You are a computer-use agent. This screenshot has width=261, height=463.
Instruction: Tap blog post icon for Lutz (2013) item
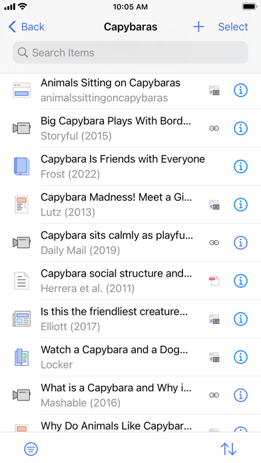21,204
